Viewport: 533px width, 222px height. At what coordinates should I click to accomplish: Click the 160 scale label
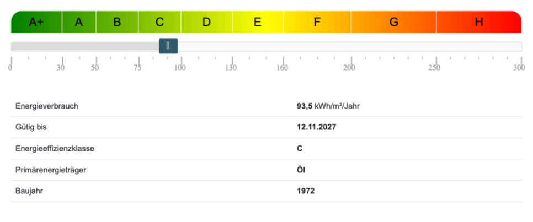[x=282, y=68]
